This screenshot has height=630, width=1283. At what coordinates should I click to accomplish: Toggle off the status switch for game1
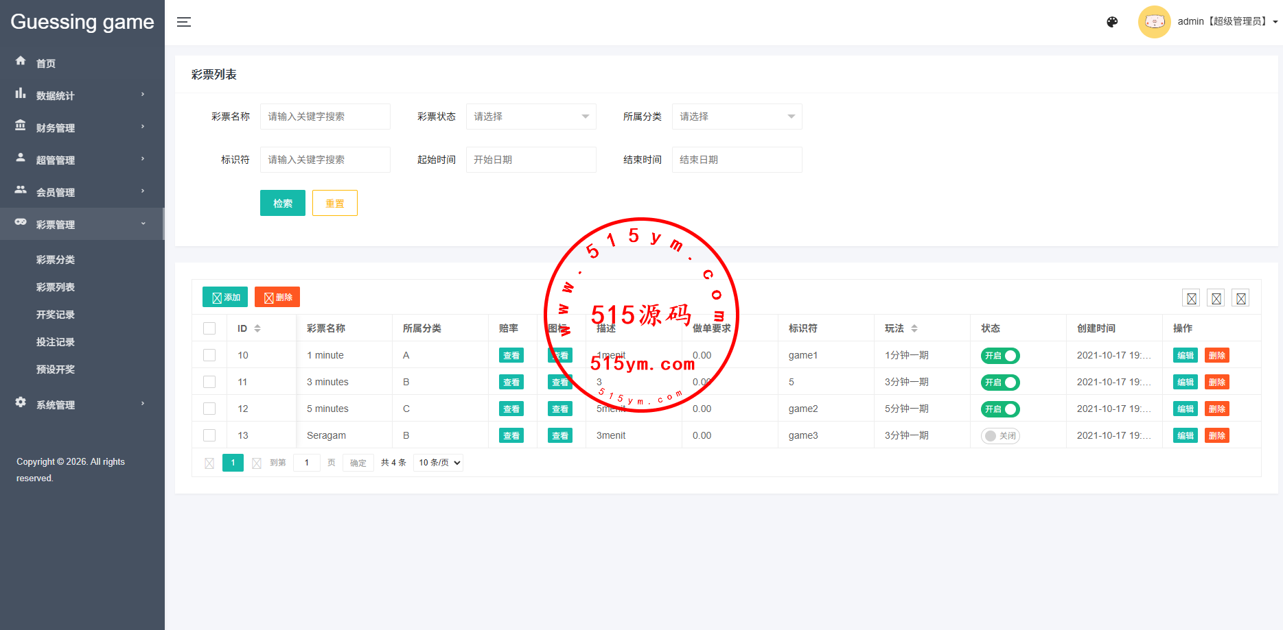coord(1000,356)
